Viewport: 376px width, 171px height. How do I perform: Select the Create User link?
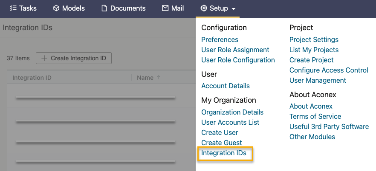click(x=220, y=132)
